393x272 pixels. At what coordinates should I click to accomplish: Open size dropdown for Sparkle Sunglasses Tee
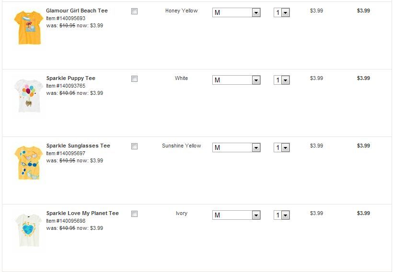[x=236, y=148]
